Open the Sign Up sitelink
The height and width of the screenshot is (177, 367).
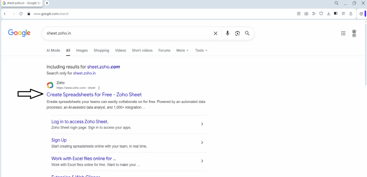click(59, 140)
